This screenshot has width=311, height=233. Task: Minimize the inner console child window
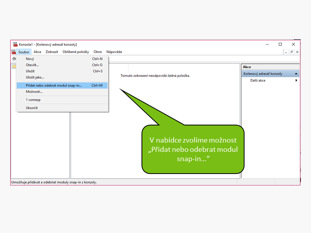(286, 52)
